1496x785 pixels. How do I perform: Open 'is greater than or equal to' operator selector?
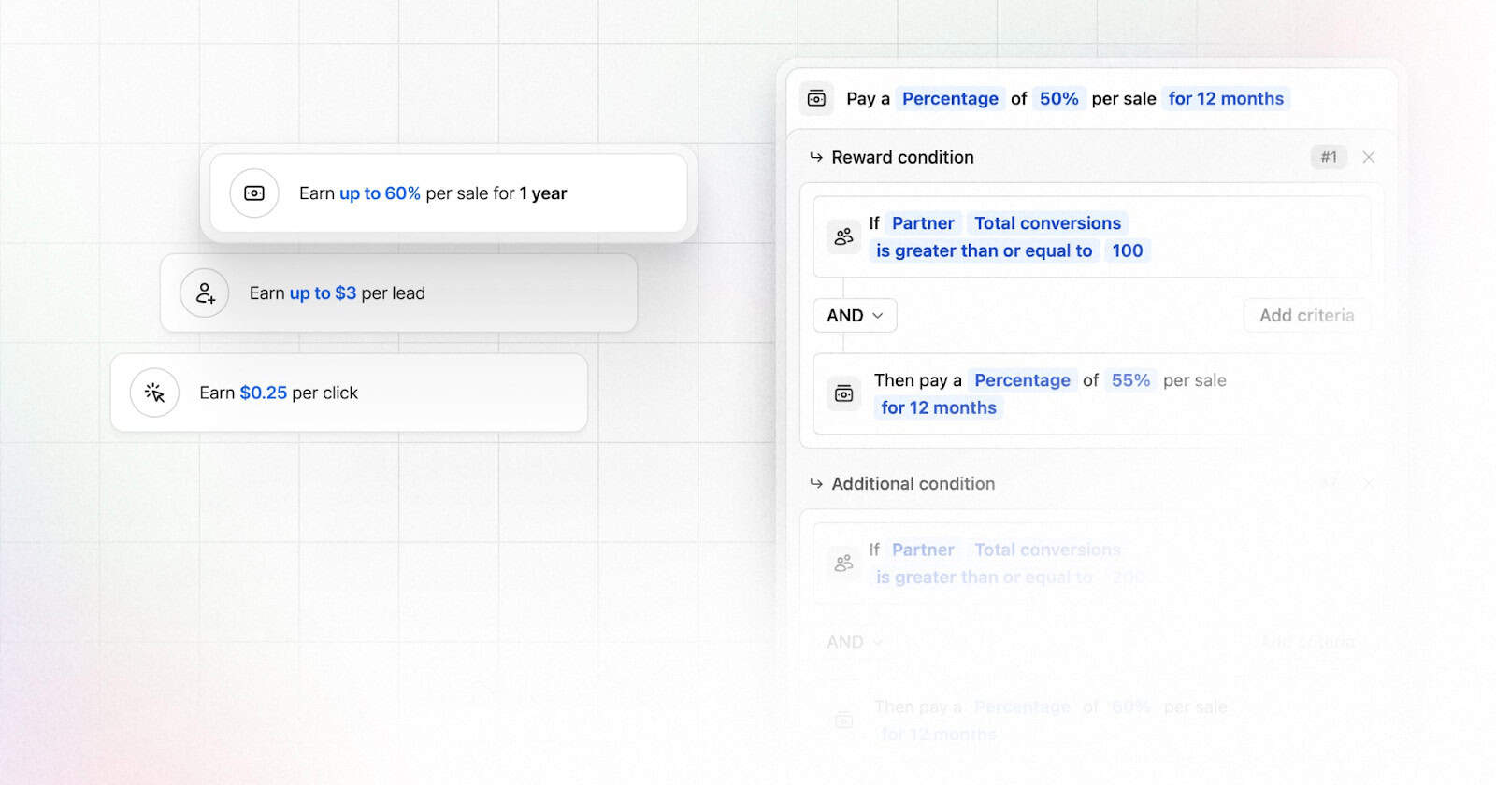click(984, 250)
